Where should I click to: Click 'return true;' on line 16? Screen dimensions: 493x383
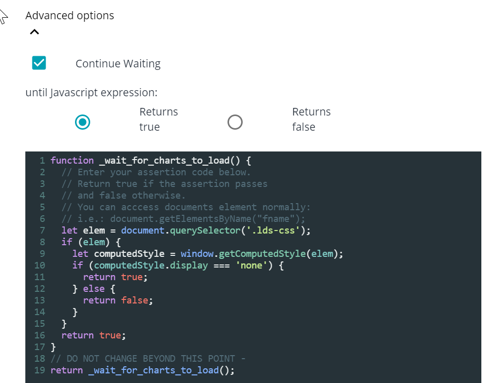[x=94, y=335]
